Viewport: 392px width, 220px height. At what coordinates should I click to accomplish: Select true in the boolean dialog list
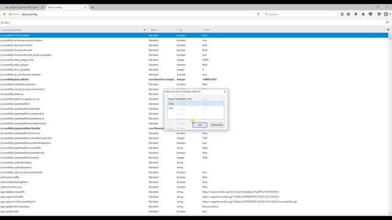pyautogui.click(x=196, y=108)
